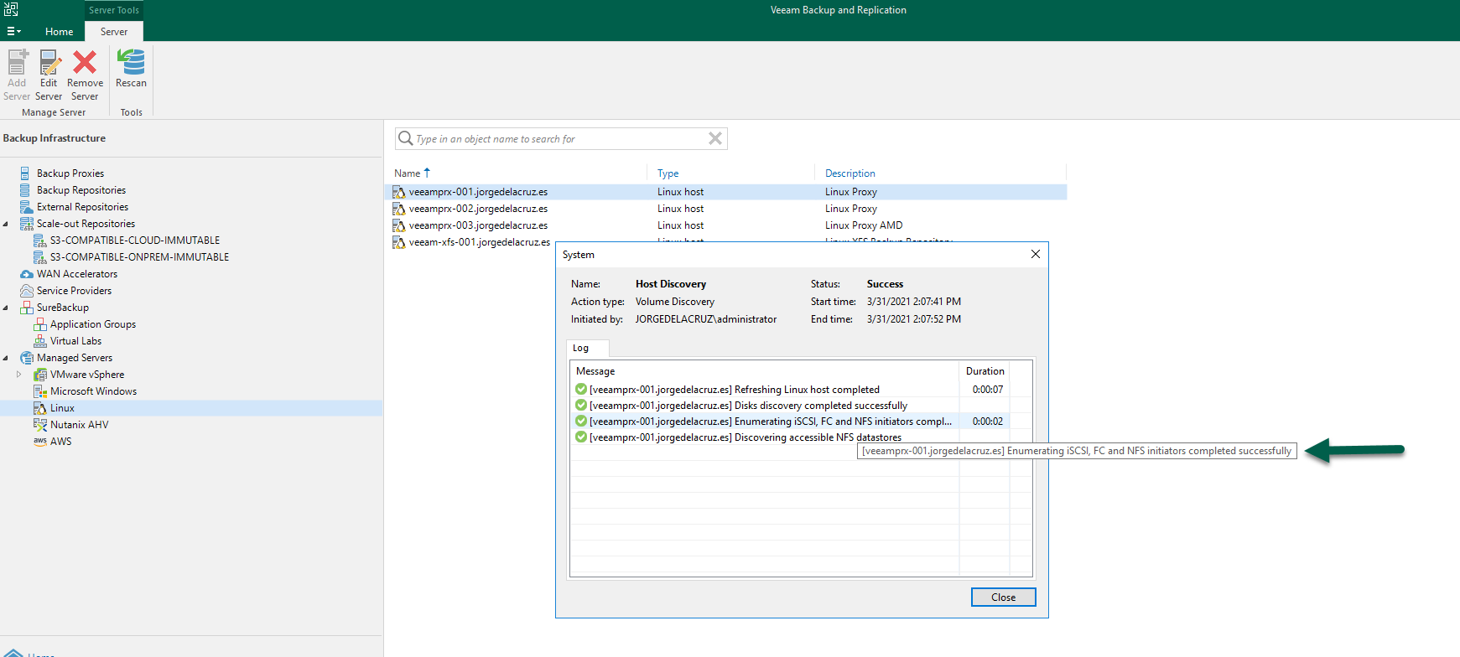Click the SureBackup tree icon
This screenshot has width=1460, height=657.
click(26, 308)
